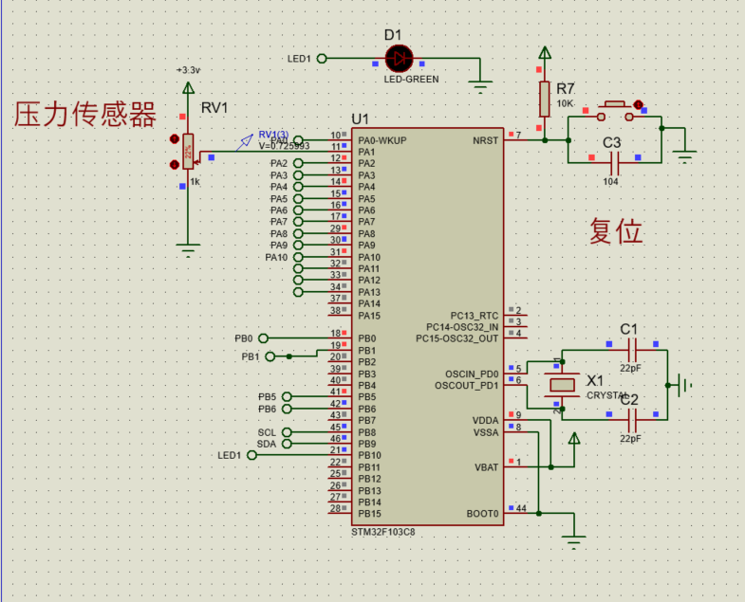Click the wire junction between R7 and NRST
The image size is (745, 602).
click(x=545, y=140)
